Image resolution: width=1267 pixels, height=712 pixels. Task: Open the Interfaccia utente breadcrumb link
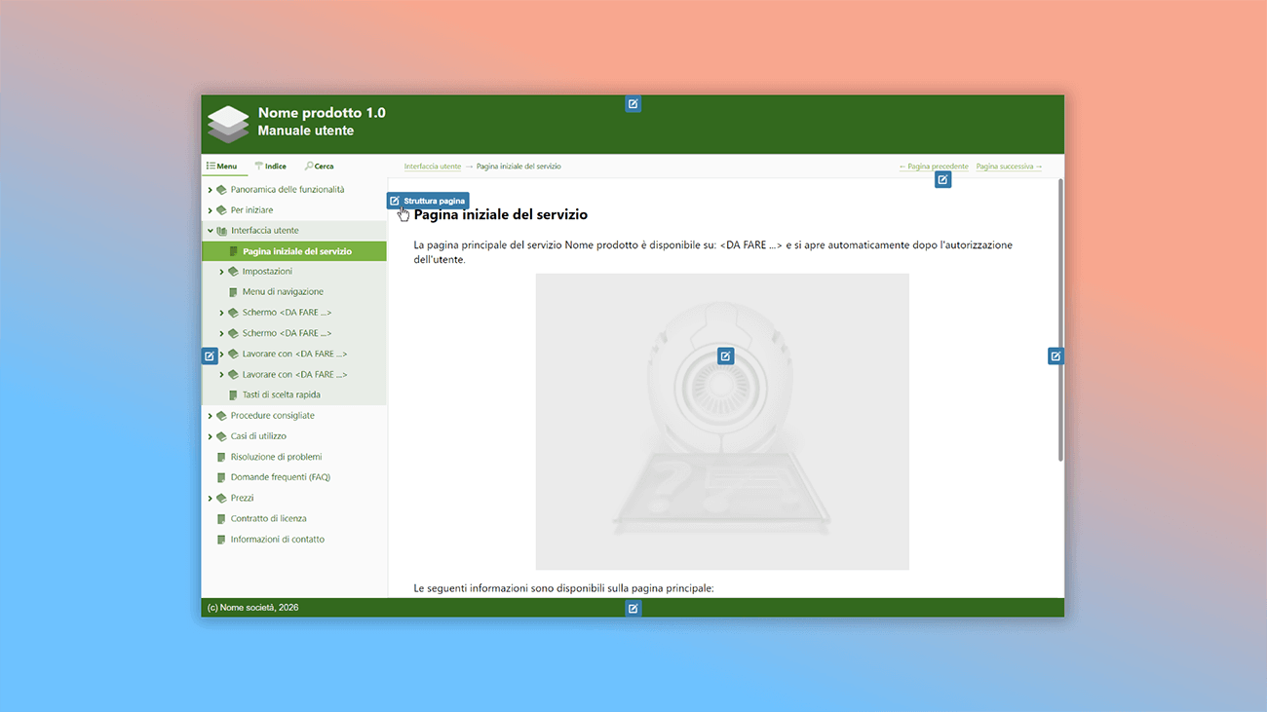(432, 166)
